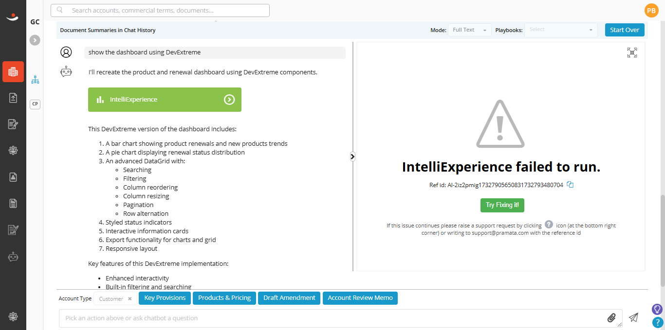Open the report document sidebar icon
The height and width of the screenshot is (330, 665).
(13, 203)
